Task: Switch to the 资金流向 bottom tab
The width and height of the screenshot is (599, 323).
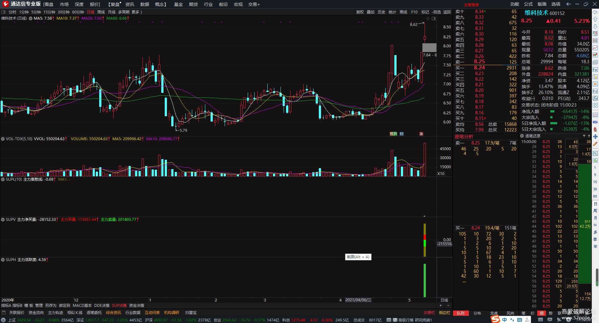Action: coord(36,312)
